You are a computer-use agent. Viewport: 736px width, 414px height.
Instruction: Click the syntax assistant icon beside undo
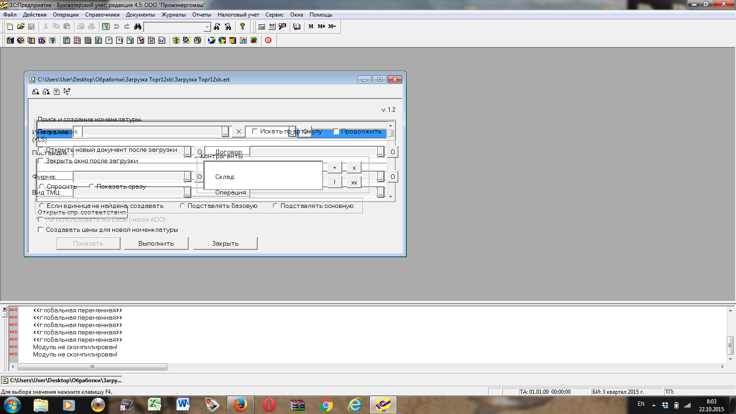coord(106,27)
